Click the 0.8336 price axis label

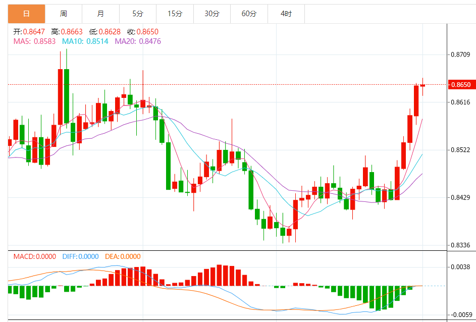[x=460, y=245]
